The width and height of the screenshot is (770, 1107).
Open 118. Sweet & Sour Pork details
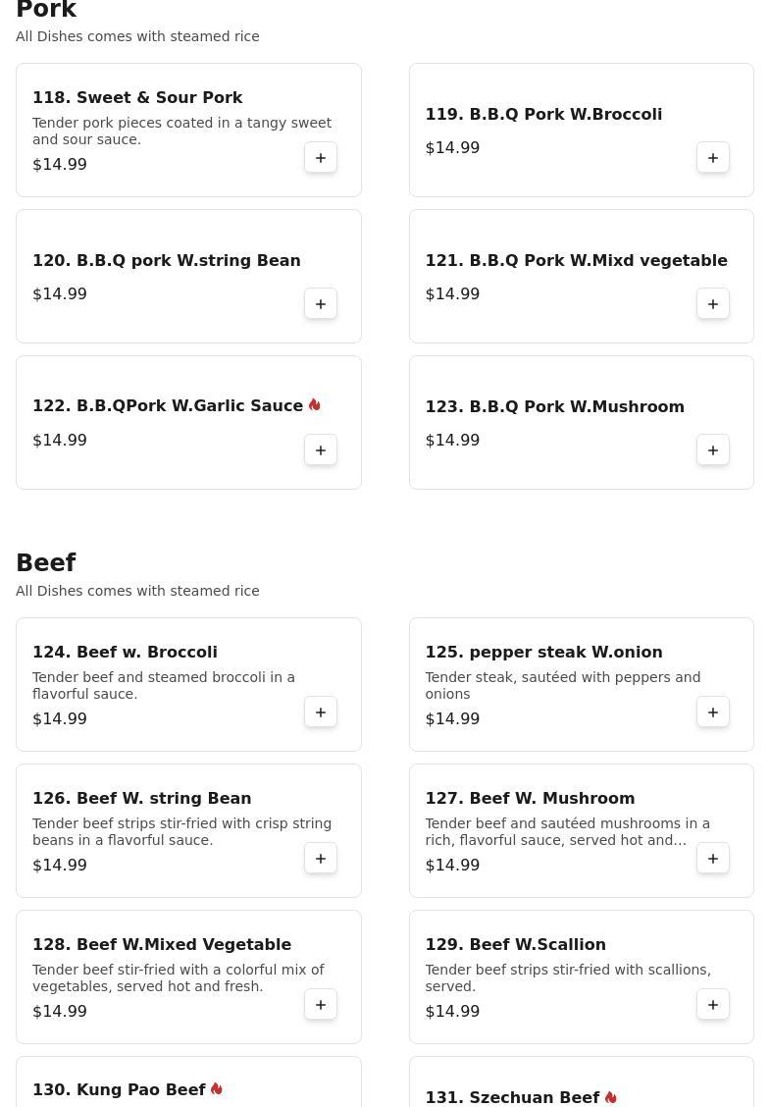137,98
